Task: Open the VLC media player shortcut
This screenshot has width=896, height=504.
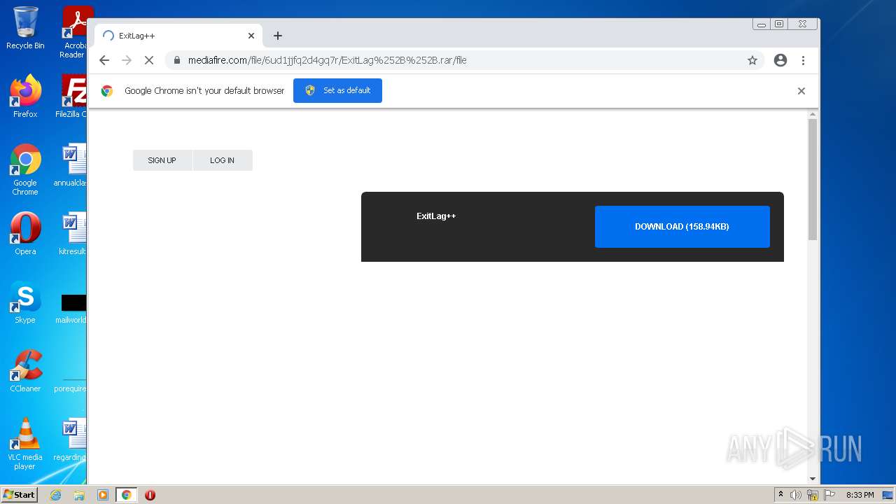Action: [x=25, y=444]
